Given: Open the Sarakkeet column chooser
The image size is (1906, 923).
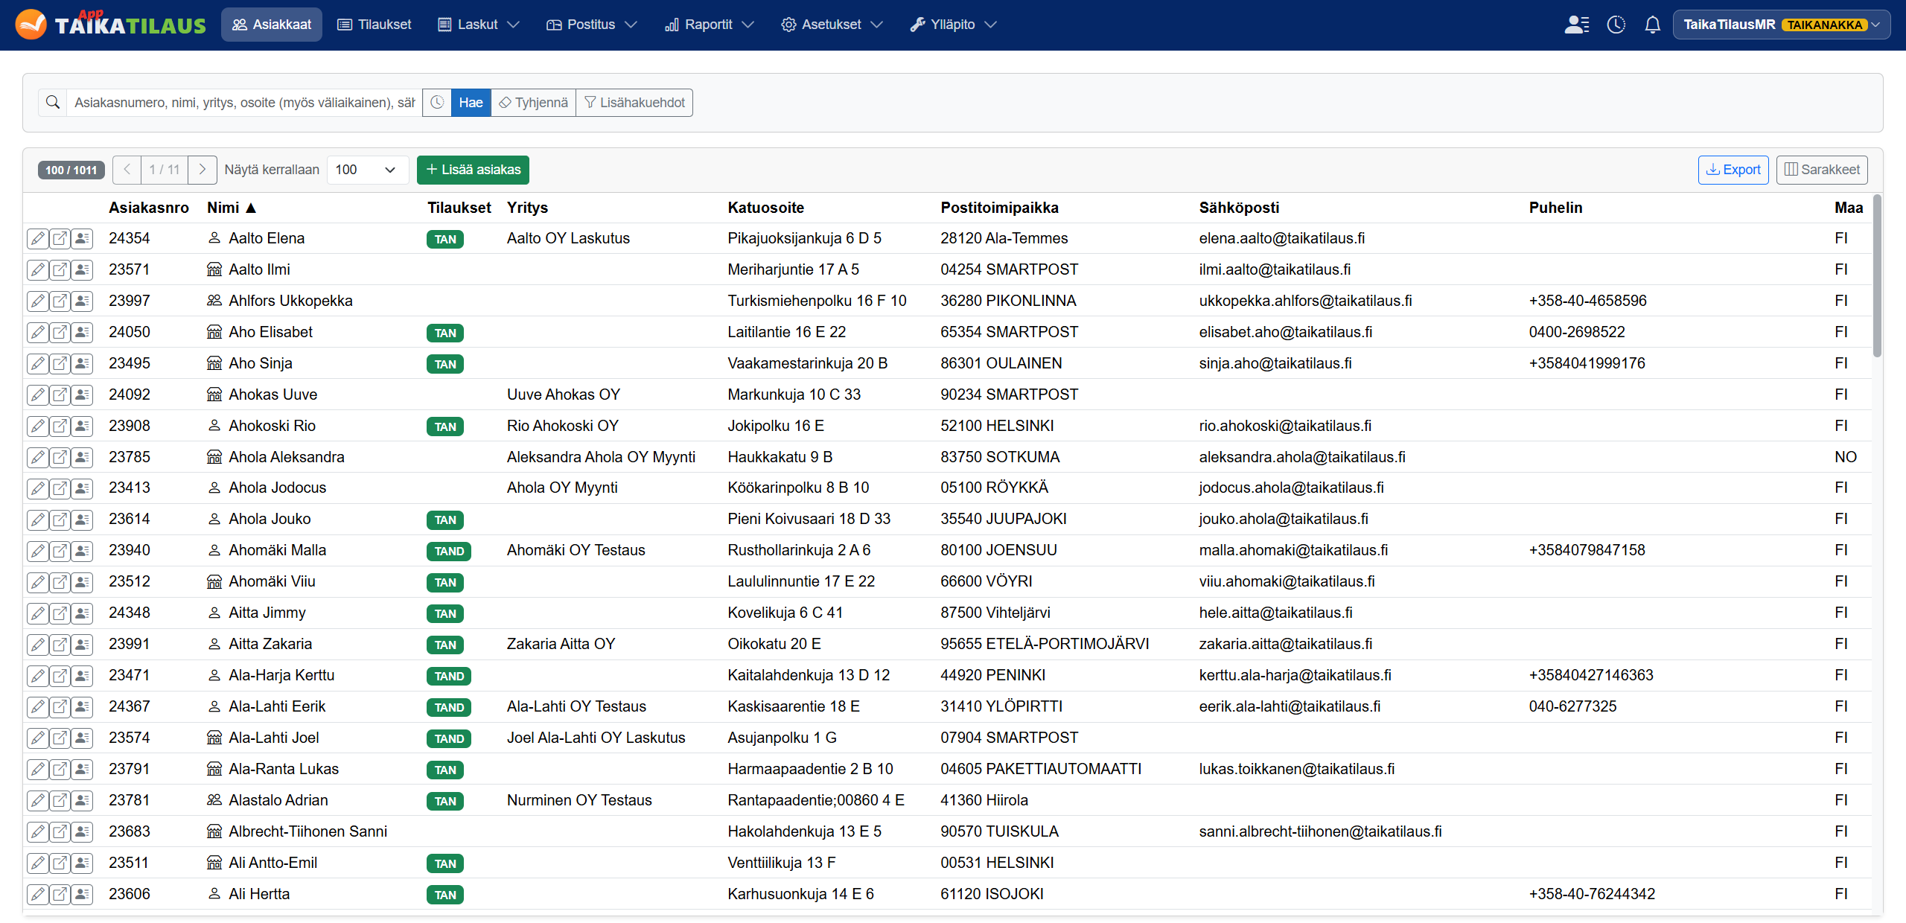Looking at the screenshot, I should coord(1822,170).
